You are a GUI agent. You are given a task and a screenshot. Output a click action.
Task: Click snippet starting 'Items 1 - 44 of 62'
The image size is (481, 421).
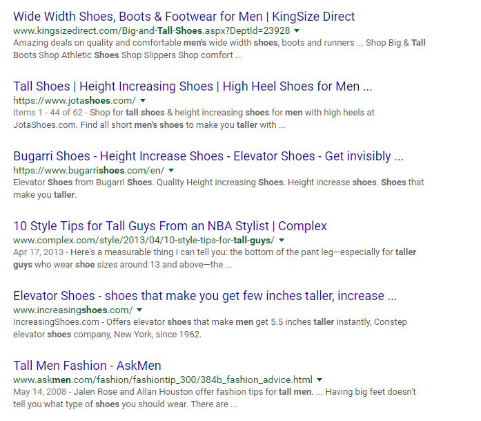pos(194,119)
